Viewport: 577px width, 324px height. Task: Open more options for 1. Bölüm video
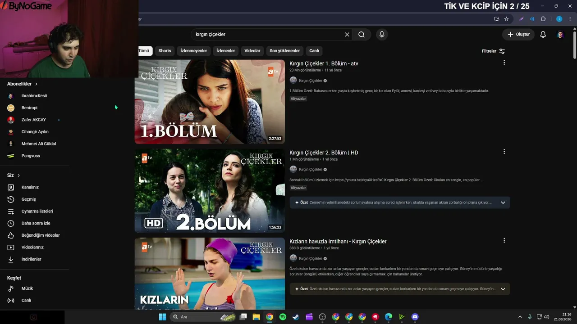[x=504, y=63]
